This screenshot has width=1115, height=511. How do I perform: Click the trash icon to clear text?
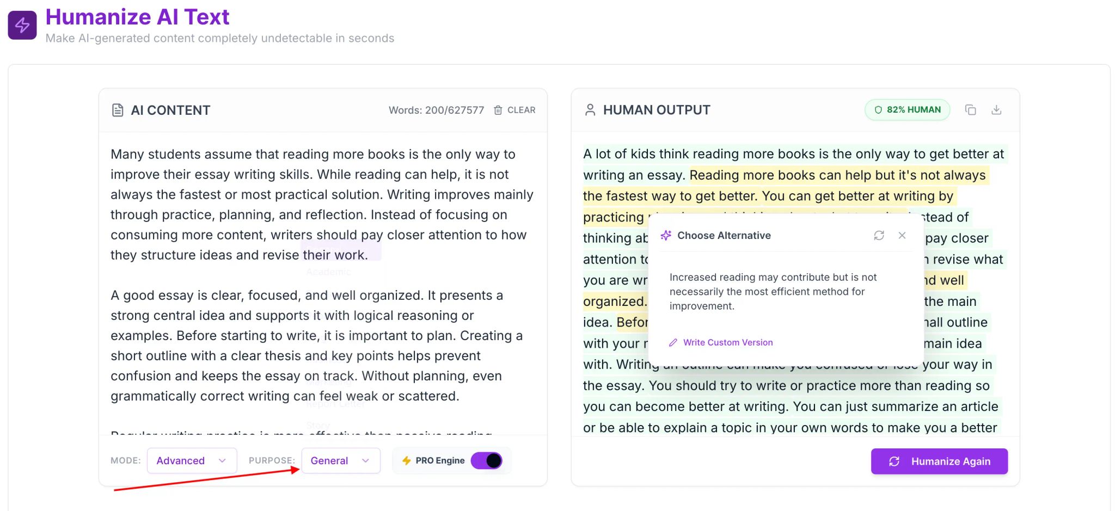click(x=498, y=110)
